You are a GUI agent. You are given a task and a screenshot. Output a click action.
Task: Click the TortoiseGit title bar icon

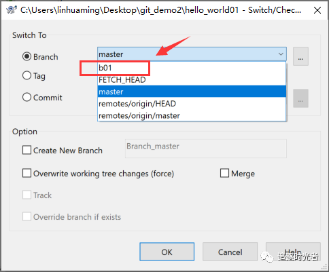pos(12,10)
